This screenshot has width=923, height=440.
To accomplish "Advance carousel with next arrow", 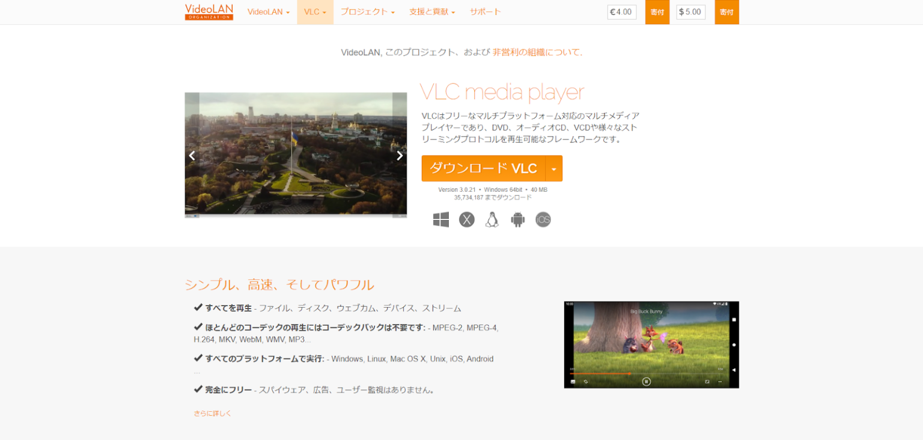I will 400,155.
